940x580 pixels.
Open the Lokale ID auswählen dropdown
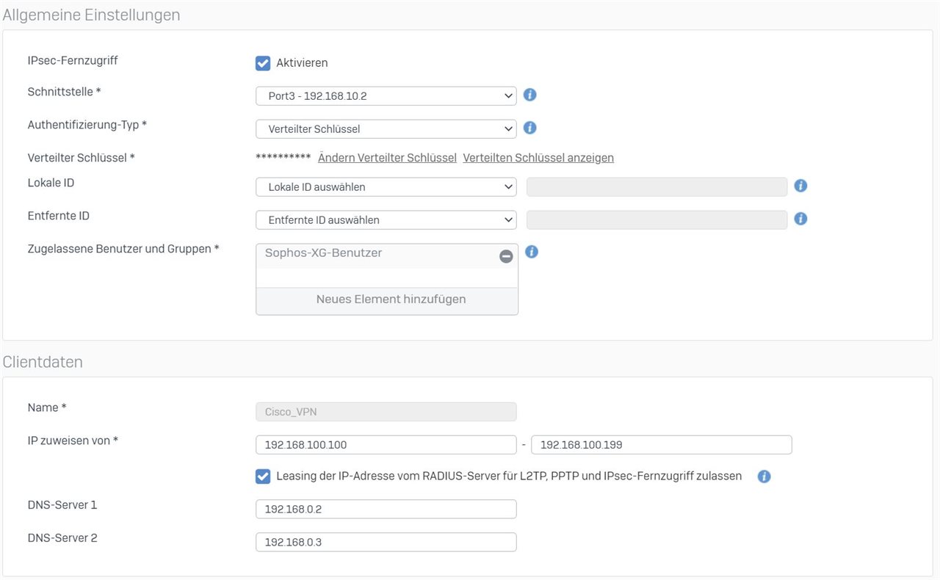(x=386, y=187)
